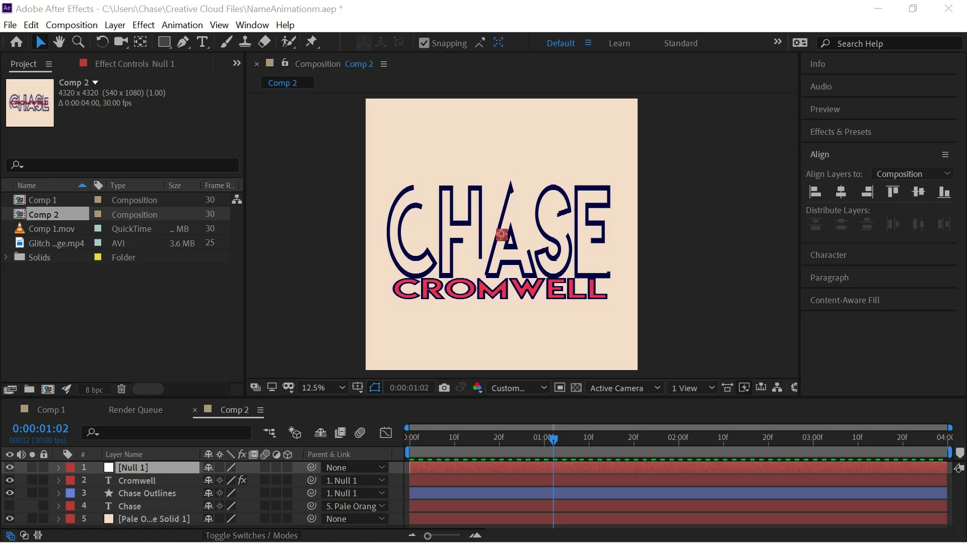Toggle the Snapping checkbox
Image resolution: width=967 pixels, height=543 pixels.
coord(424,43)
